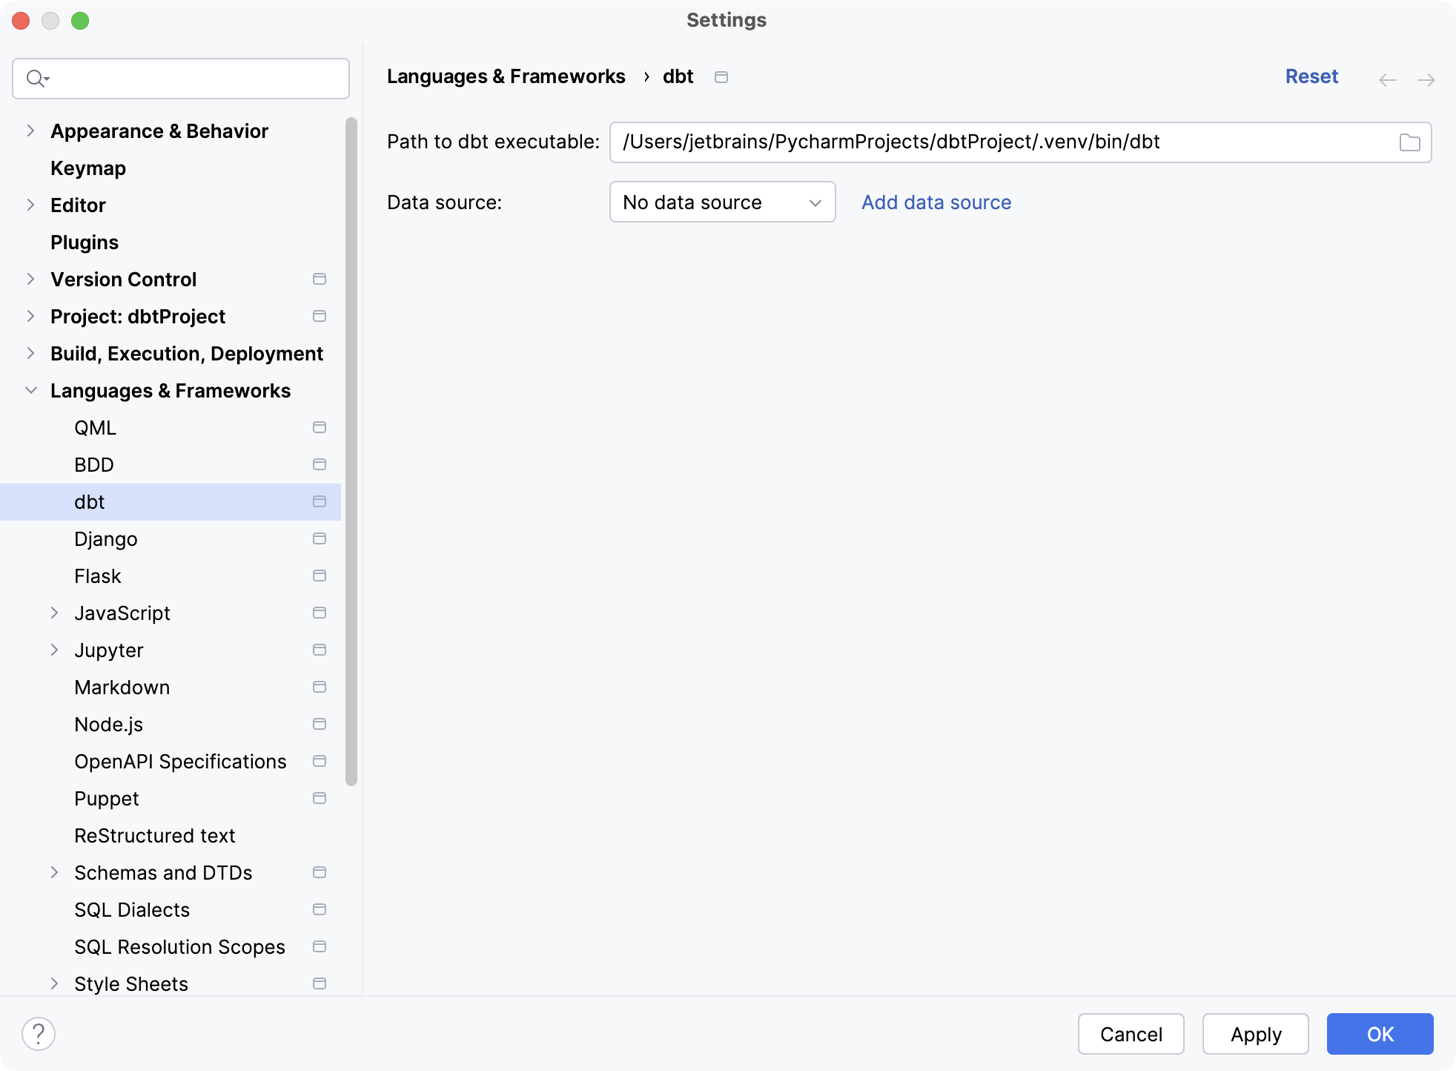This screenshot has width=1456, height=1071.
Task: Click the Reset link
Action: coord(1311,76)
